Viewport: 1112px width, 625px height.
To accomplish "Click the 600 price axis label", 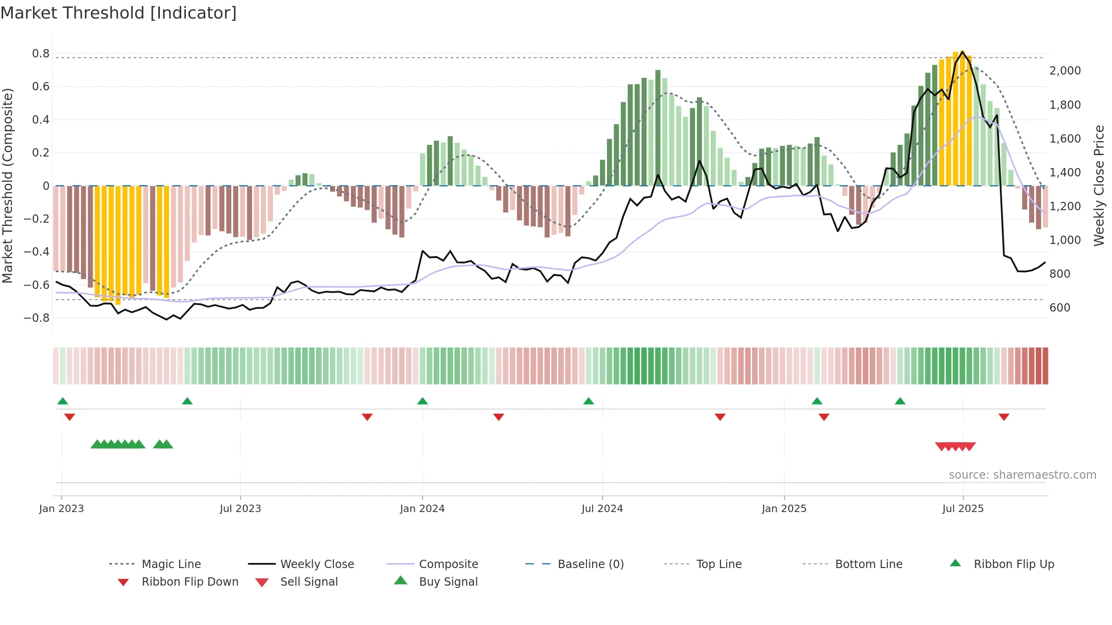I will tap(1060, 308).
